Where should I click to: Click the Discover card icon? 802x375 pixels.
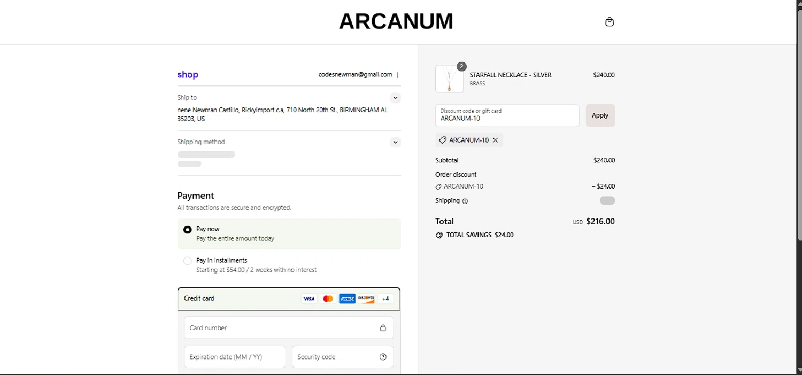(x=366, y=299)
